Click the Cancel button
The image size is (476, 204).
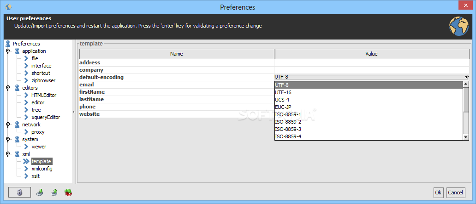point(455,193)
